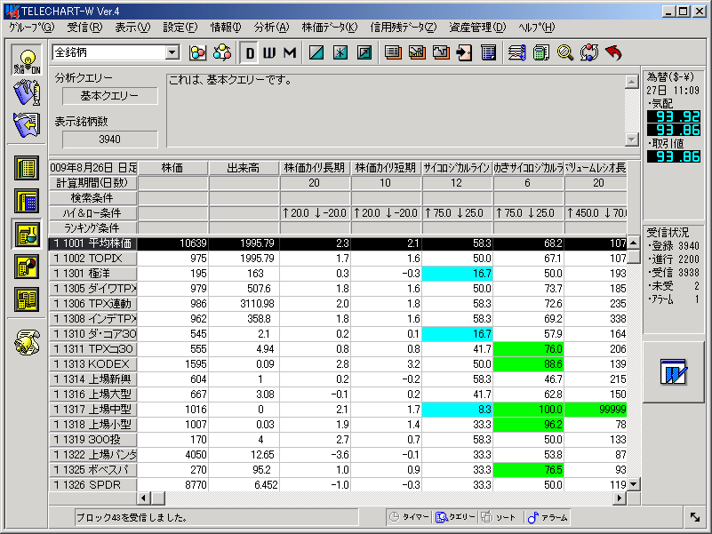Click the magnifying glass search icon
This screenshot has width=712, height=534.
pyautogui.click(x=564, y=52)
